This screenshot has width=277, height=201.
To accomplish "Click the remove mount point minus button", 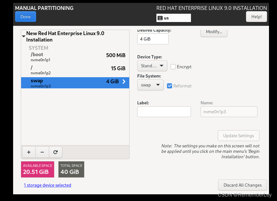I will pyautogui.click(x=42, y=152).
